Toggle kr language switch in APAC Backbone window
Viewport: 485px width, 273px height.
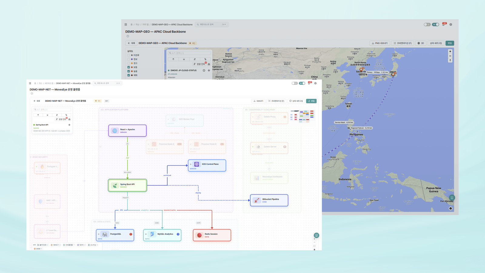coord(436,25)
